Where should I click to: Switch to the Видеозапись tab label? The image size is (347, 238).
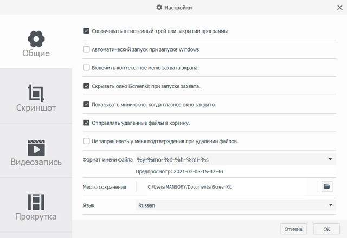tap(36, 162)
